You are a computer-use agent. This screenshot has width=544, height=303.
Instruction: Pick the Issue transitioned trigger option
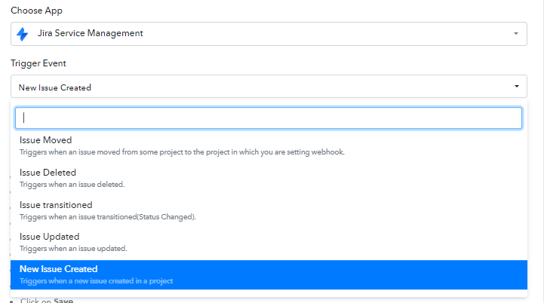(x=269, y=210)
